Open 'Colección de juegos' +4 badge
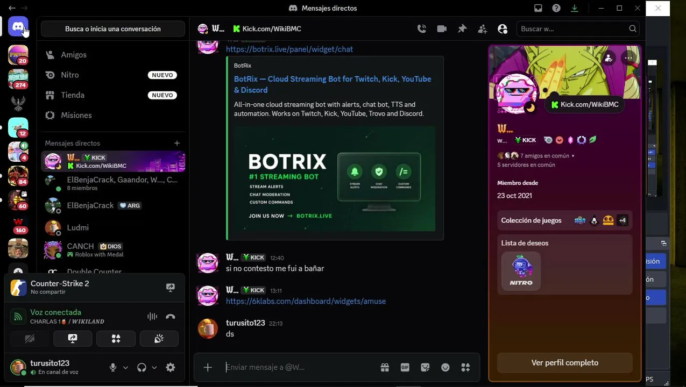This screenshot has height=387, width=686. coord(623,220)
